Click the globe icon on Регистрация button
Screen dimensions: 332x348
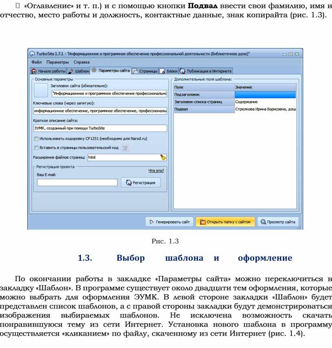(x=129, y=183)
